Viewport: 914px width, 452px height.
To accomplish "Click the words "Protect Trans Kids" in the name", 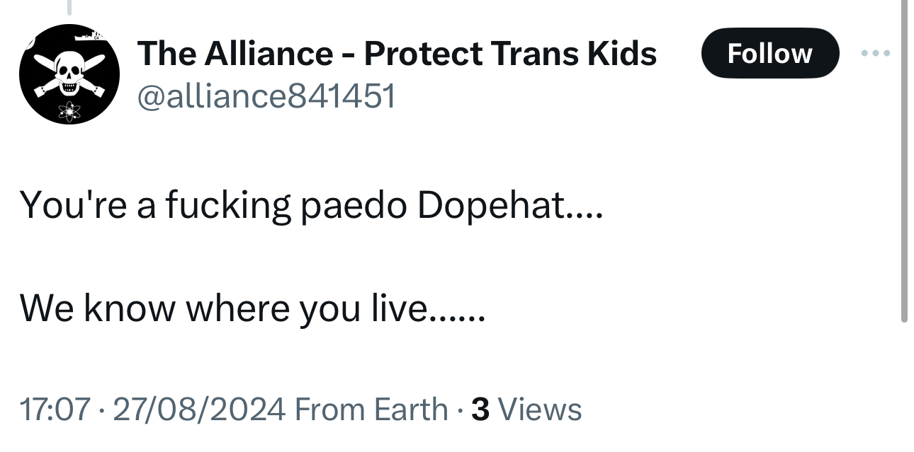I will pyautogui.click(x=510, y=53).
